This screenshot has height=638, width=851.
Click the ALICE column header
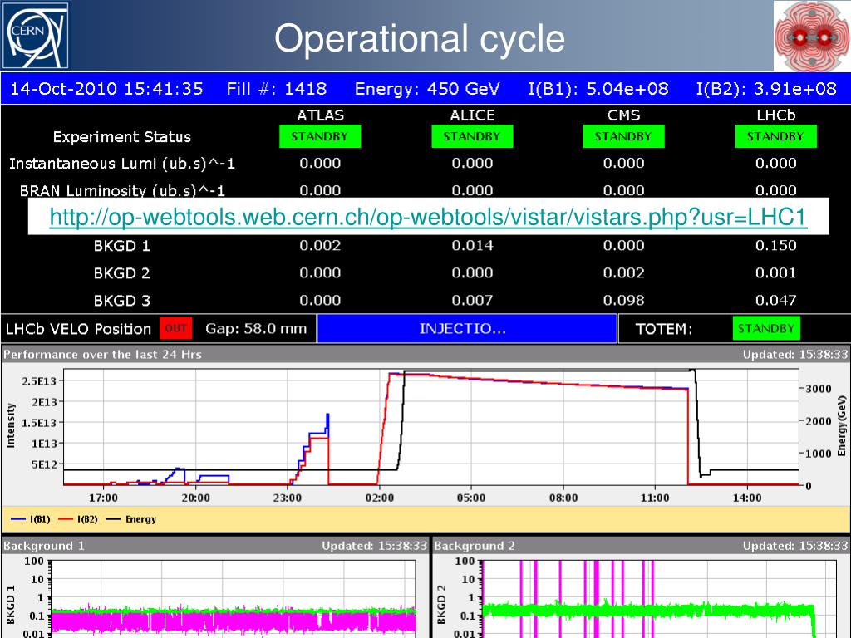point(472,115)
